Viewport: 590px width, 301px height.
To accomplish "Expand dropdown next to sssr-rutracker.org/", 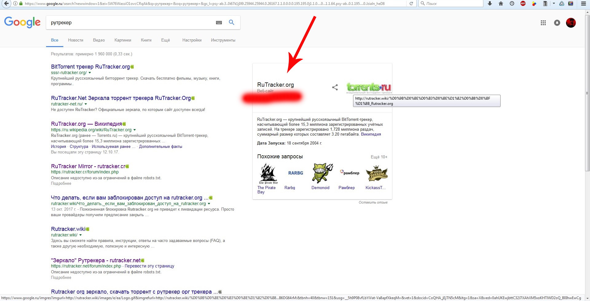I will coord(90,73).
